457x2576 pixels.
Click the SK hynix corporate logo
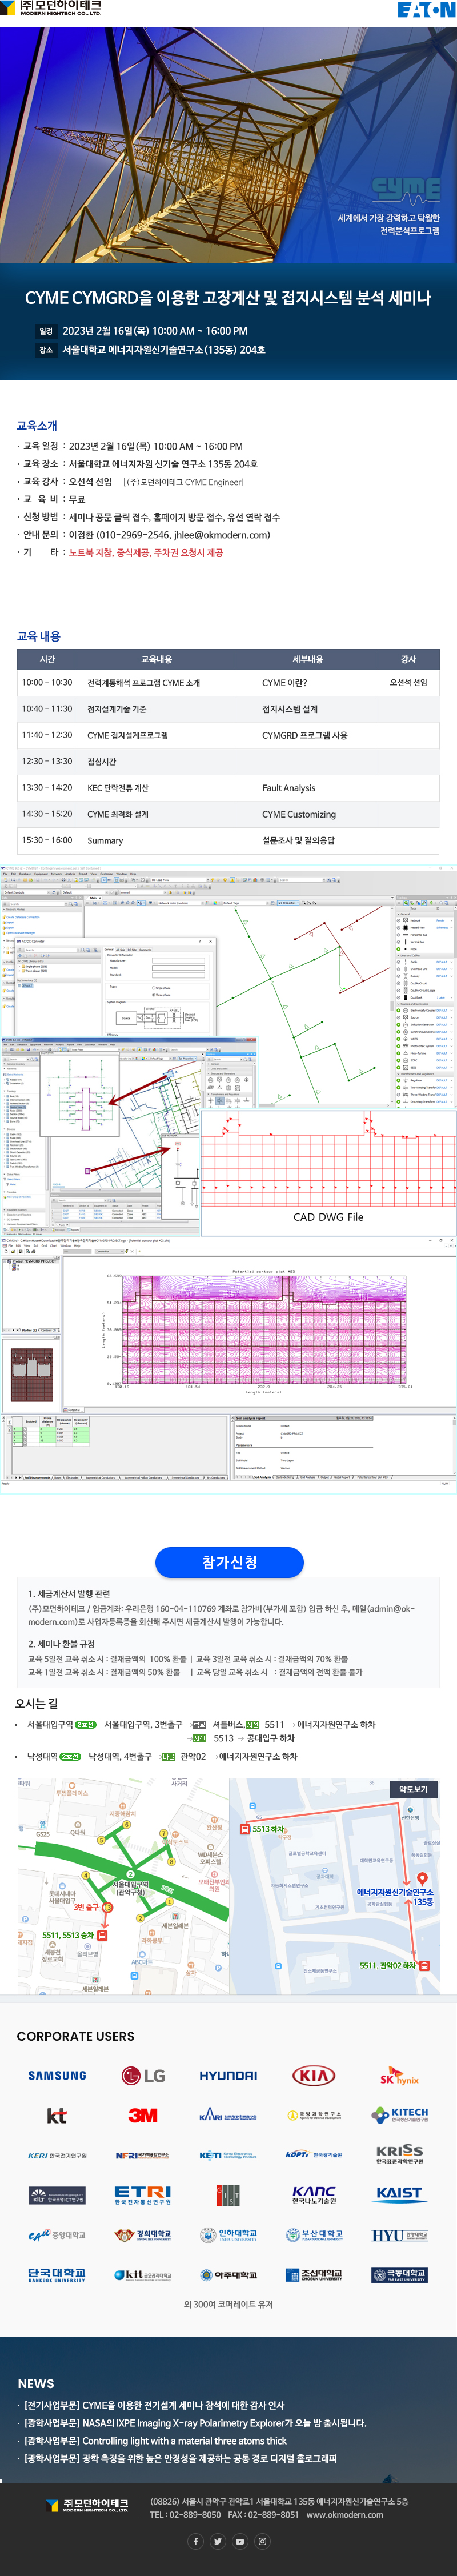(x=399, y=2076)
